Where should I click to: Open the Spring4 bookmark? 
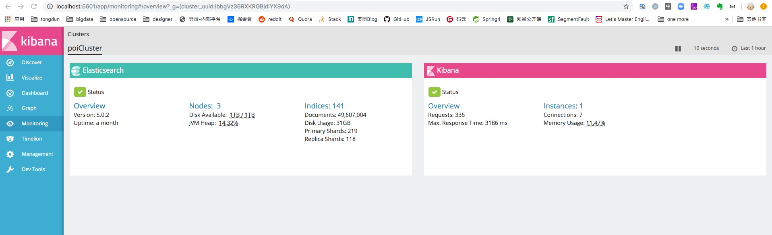point(486,19)
